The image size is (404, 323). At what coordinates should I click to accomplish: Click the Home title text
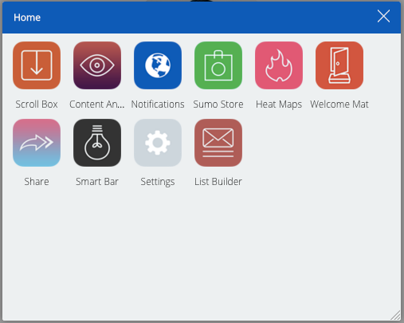(27, 18)
